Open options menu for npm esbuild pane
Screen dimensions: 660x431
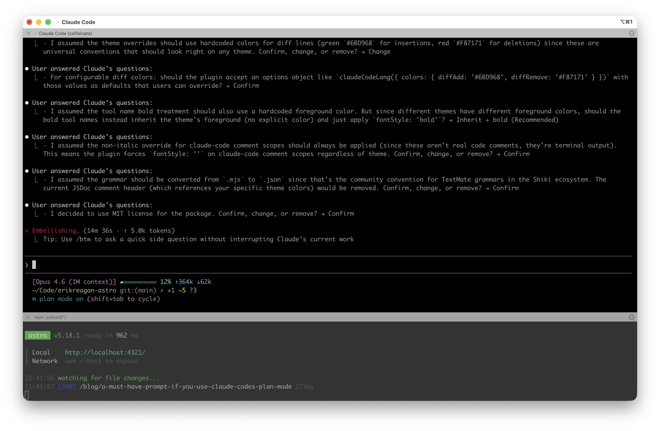631,317
